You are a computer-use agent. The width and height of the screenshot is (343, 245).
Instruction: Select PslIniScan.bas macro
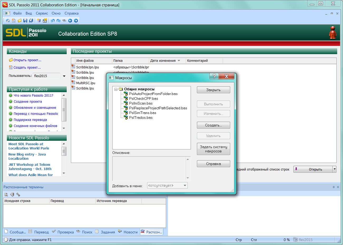click(141, 103)
